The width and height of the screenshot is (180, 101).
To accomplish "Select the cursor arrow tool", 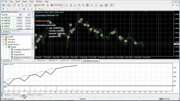I will tap(3, 9).
